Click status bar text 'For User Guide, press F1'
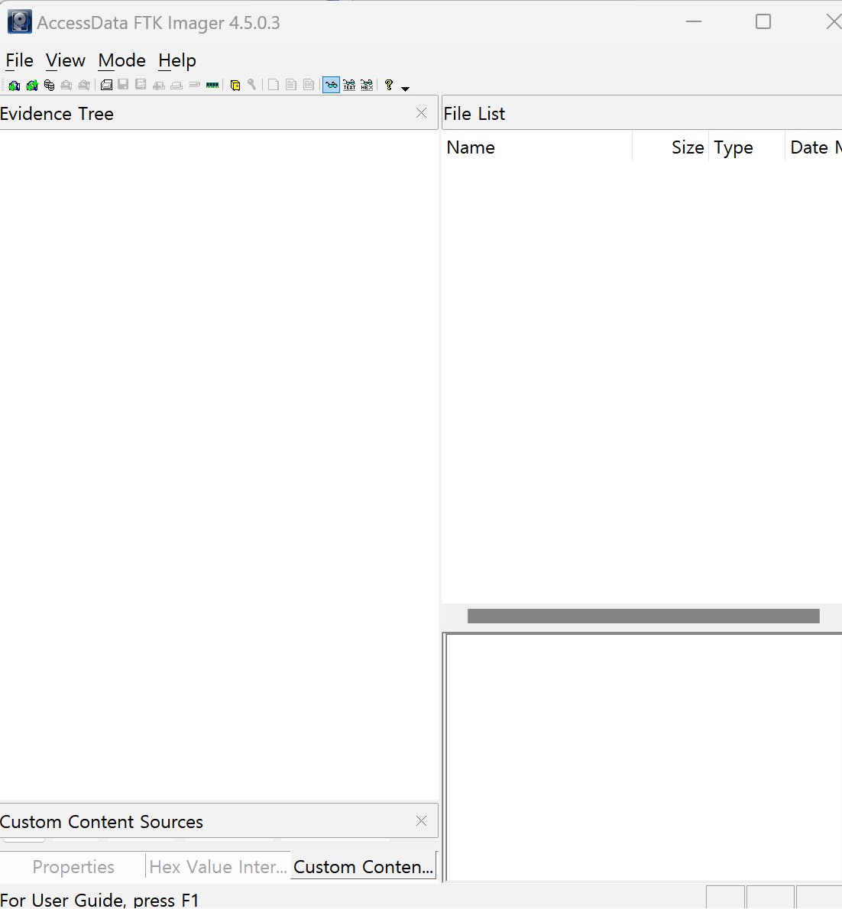Image resolution: width=842 pixels, height=909 pixels. click(99, 901)
